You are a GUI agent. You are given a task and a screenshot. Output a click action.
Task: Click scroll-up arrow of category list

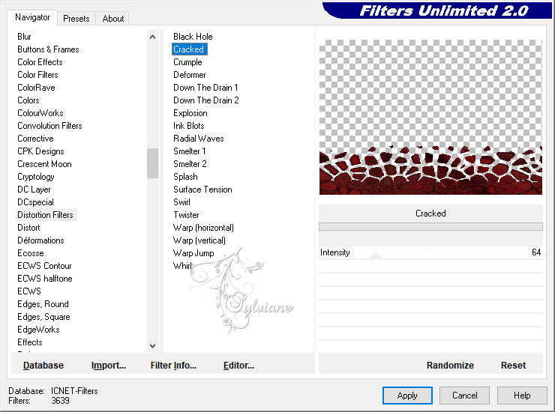(x=152, y=37)
